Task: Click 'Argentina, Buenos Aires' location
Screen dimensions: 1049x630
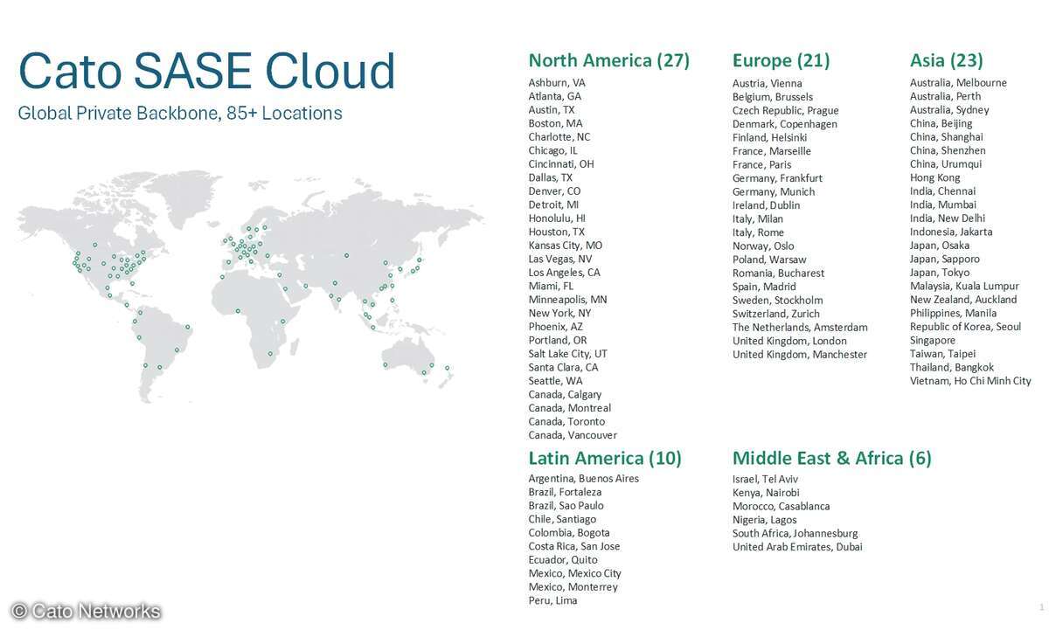Action: 584,479
